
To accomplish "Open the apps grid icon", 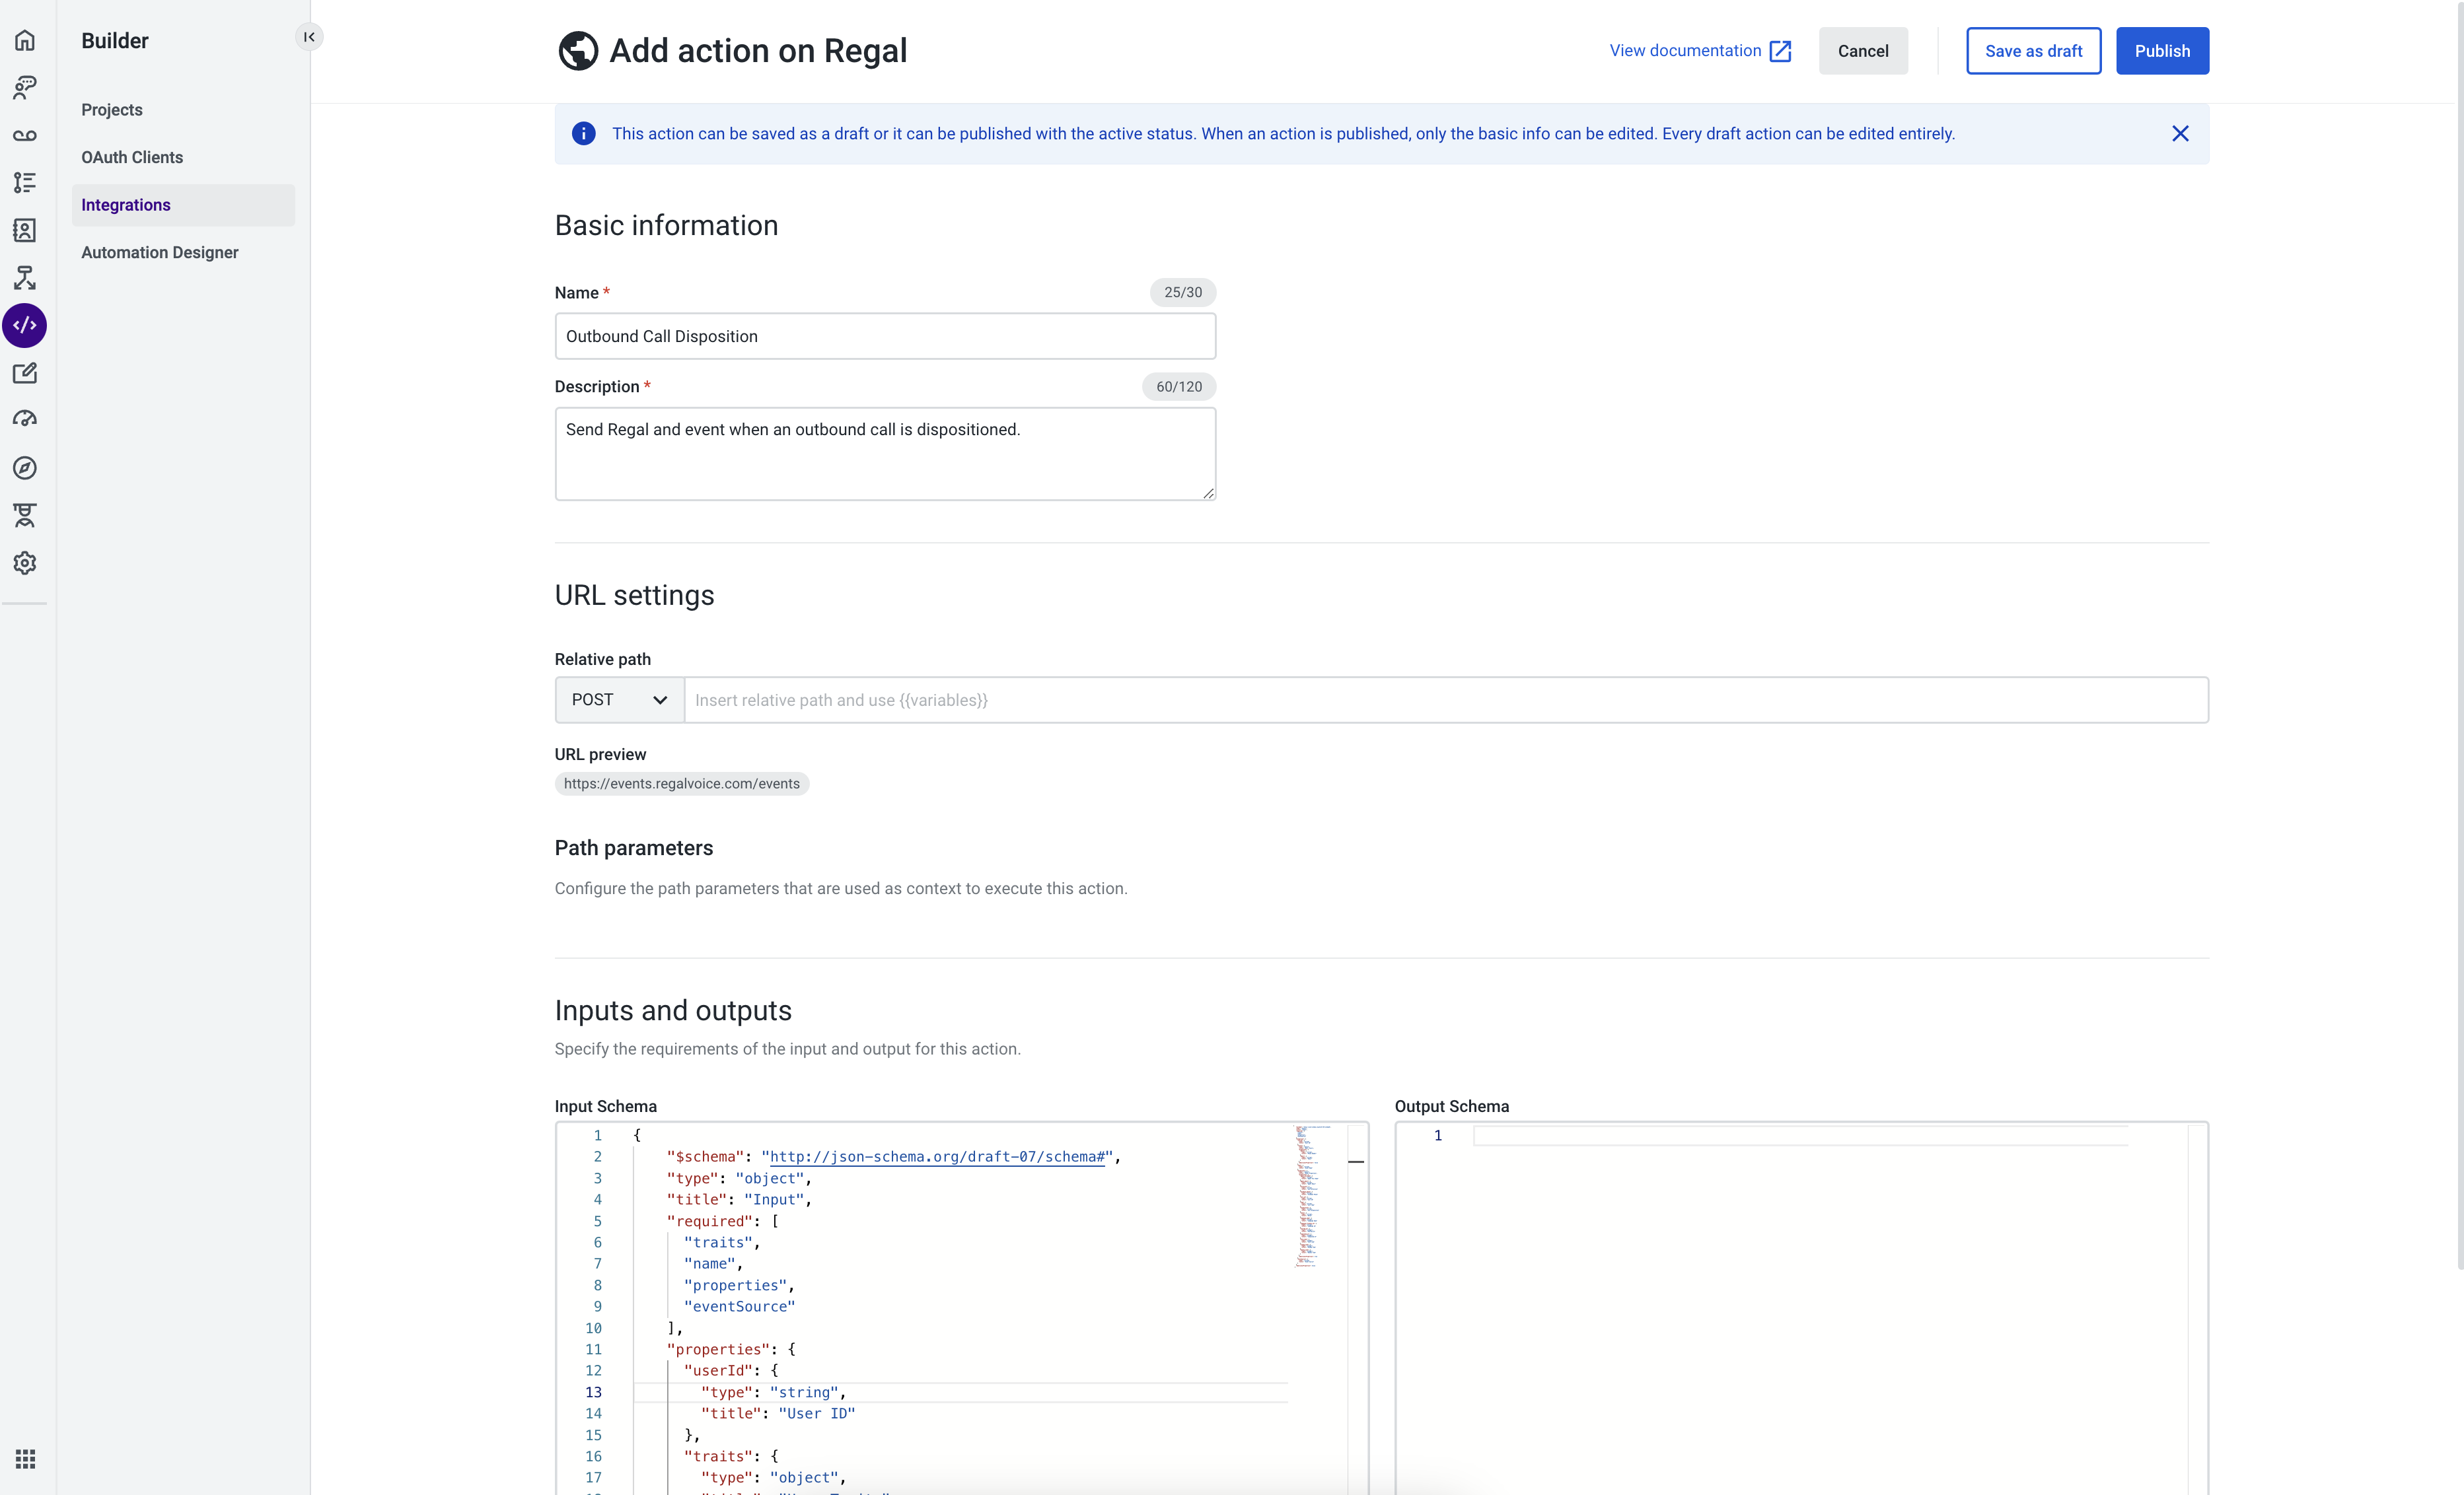I will pos(25,1459).
